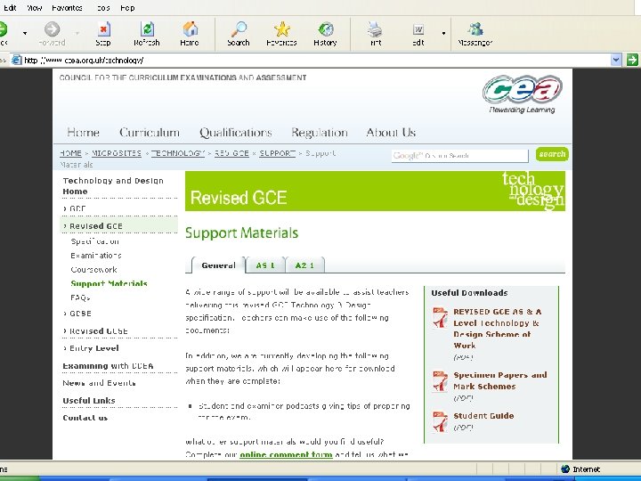
Task: Switch to the AS 1 tab
Action: point(265,265)
